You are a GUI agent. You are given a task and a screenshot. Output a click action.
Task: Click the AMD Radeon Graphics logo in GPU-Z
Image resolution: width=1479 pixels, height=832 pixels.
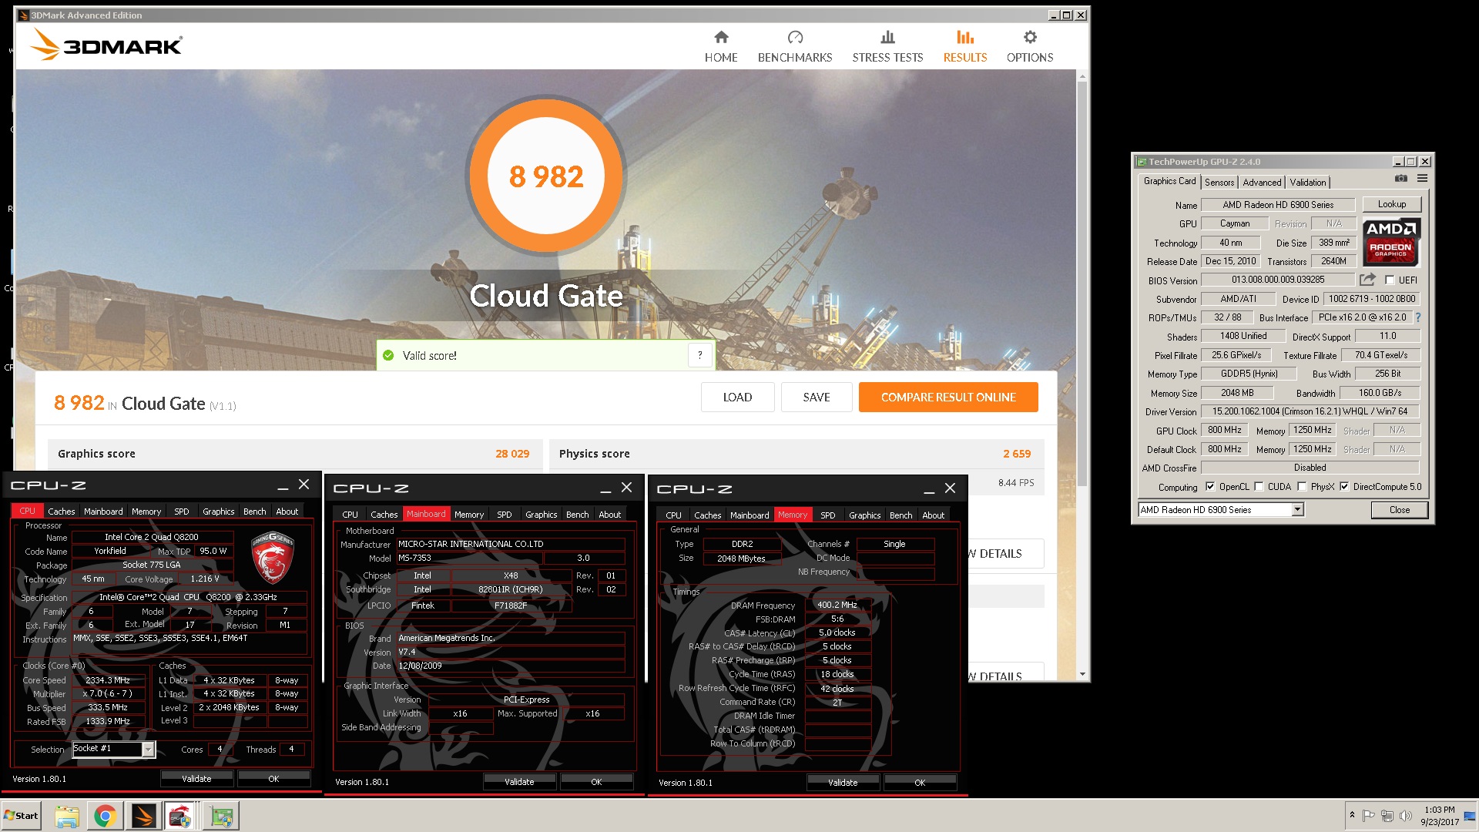click(x=1391, y=242)
